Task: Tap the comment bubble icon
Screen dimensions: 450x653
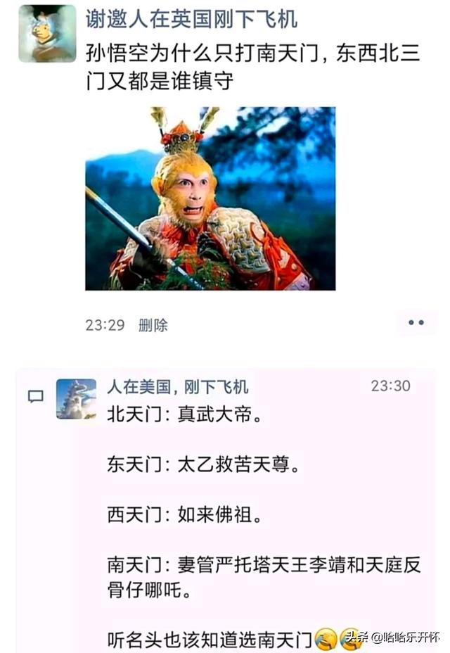Action: 35,396
